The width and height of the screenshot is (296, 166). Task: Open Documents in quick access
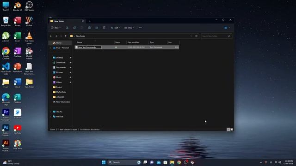61,67
